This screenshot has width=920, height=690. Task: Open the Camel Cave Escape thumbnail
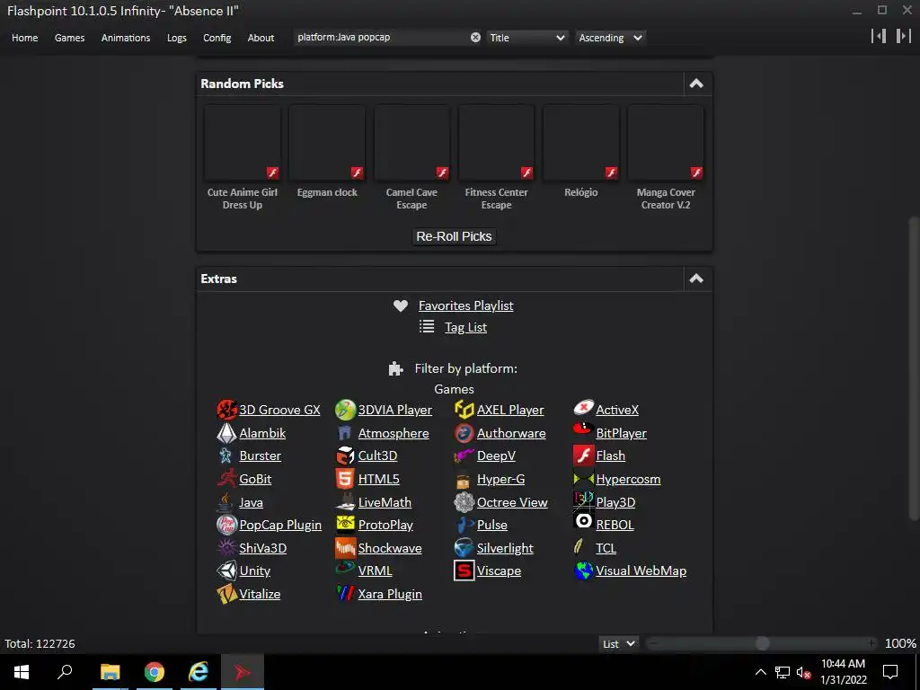411,143
